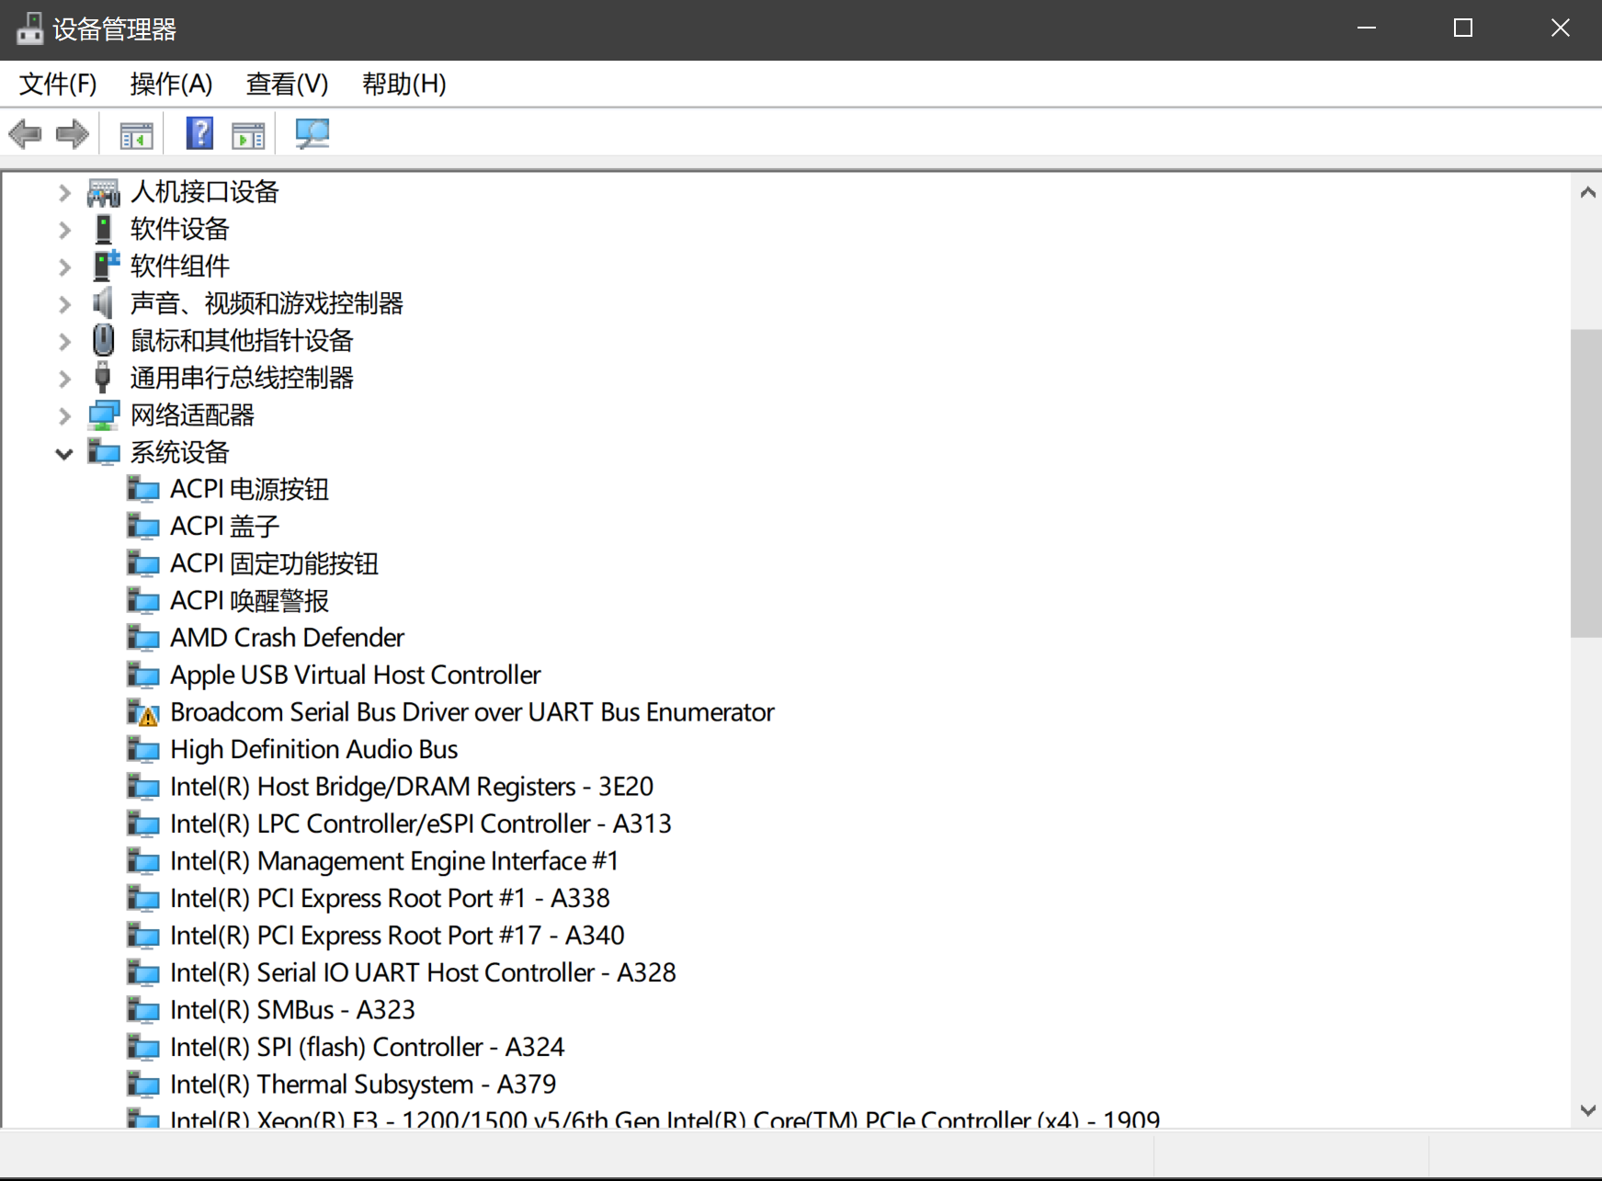Open the 帮助(H) menu
This screenshot has height=1181, width=1602.
pos(403,85)
